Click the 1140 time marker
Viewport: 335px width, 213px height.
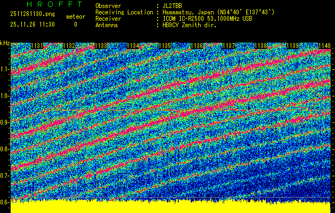[324, 46]
